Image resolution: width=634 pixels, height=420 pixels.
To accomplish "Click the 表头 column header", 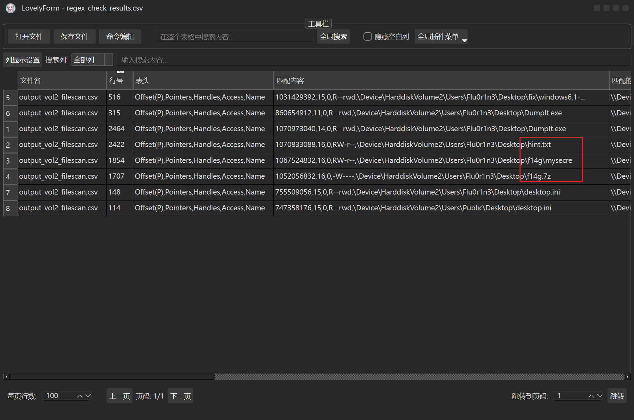I will (203, 81).
